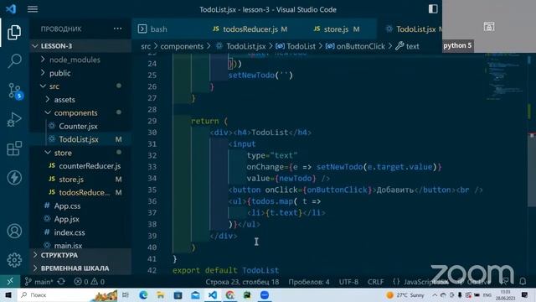
Task: Open the Search view
Action: click(x=14, y=61)
